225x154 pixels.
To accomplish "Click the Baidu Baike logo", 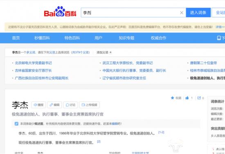I will pyautogui.click(x=60, y=11).
